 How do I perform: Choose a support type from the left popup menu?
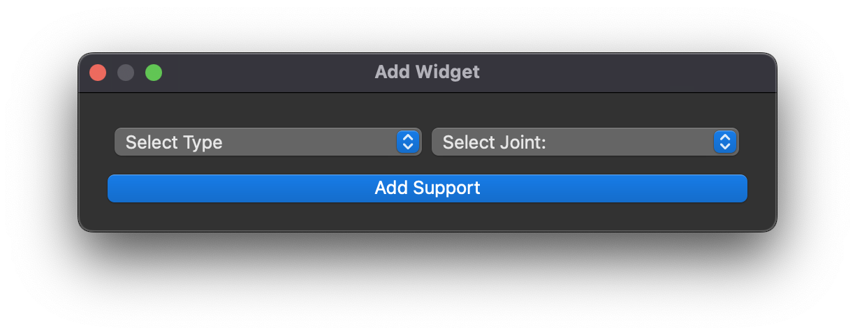[x=268, y=142]
